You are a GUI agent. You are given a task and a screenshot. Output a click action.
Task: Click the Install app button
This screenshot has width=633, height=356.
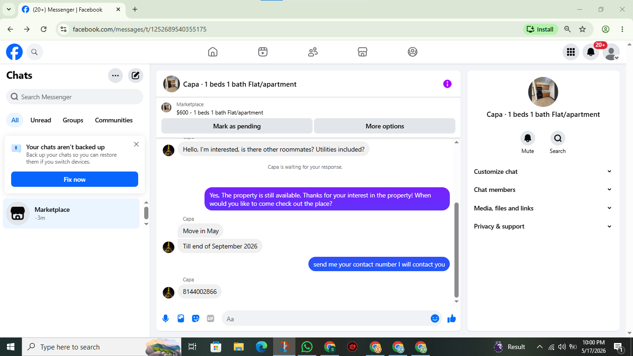point(541,29)
